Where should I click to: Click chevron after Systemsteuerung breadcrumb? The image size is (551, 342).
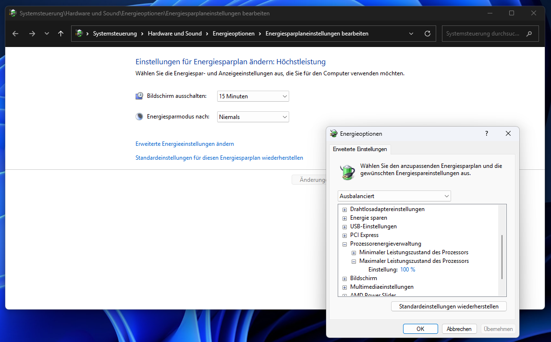click(x=142, y=34)
